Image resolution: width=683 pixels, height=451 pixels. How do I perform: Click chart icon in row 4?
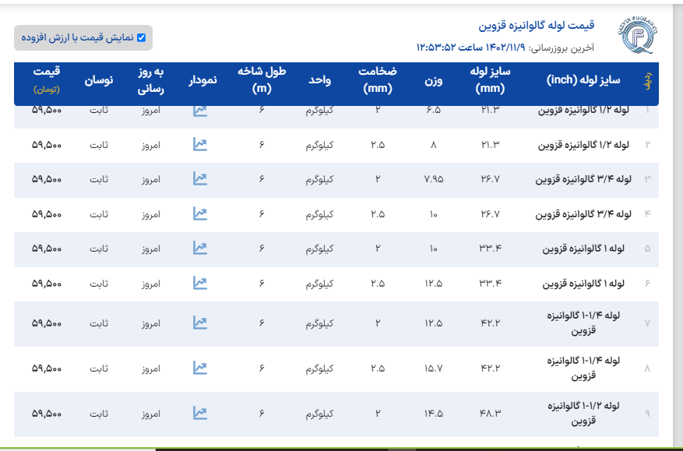(x=200, y=213)
